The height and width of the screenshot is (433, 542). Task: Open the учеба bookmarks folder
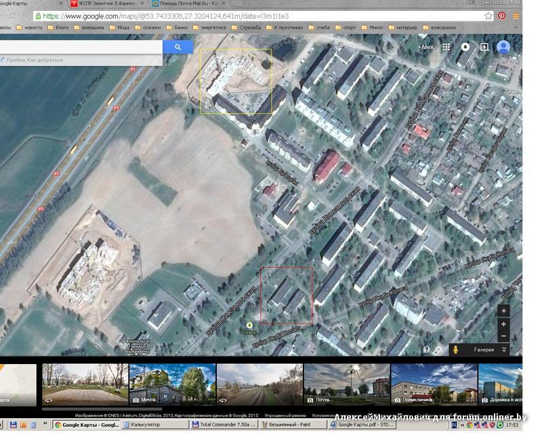click(x=319, y=27)
